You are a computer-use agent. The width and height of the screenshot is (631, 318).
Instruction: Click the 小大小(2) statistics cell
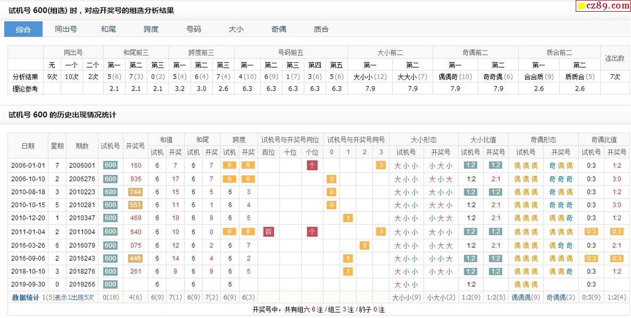(441, 298)
